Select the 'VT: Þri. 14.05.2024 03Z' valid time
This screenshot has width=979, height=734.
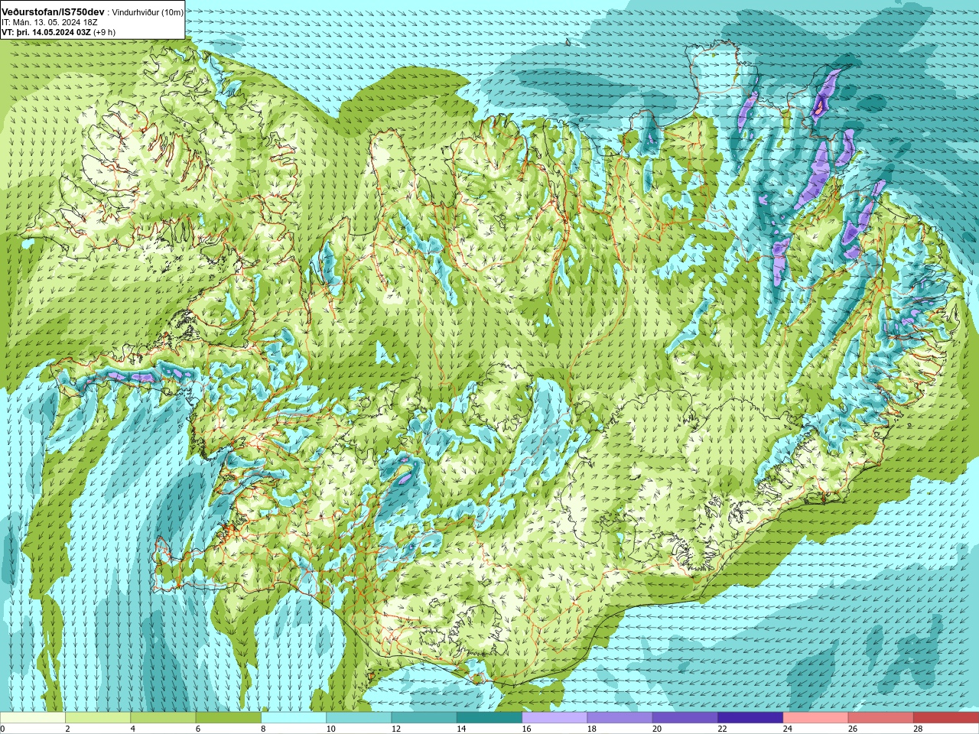coord(46,32)
